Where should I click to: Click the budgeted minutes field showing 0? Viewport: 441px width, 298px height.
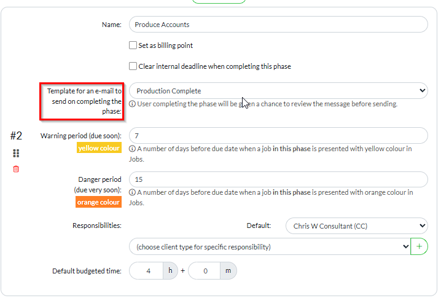click(x=205, y=271)
